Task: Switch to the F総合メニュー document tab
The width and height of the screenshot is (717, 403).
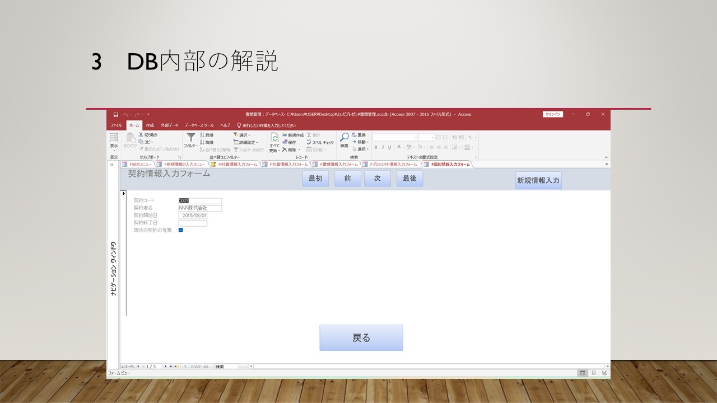Action: [137, 165]
